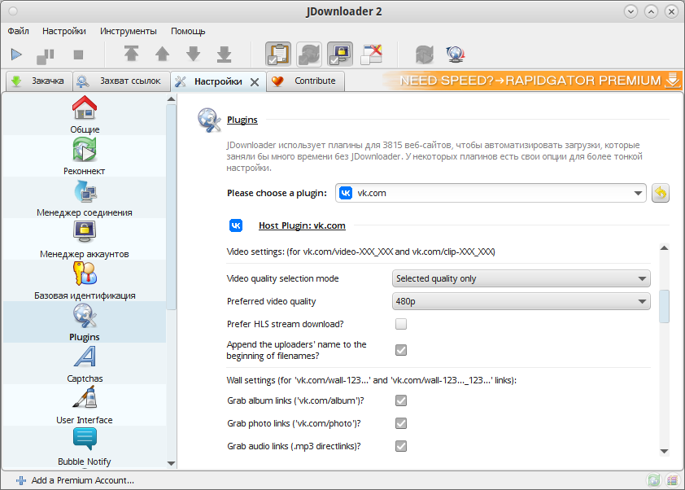Viewport: 685px width, 490px height.
Task: Open the User Interface settings section
Action: coord(85,405)
